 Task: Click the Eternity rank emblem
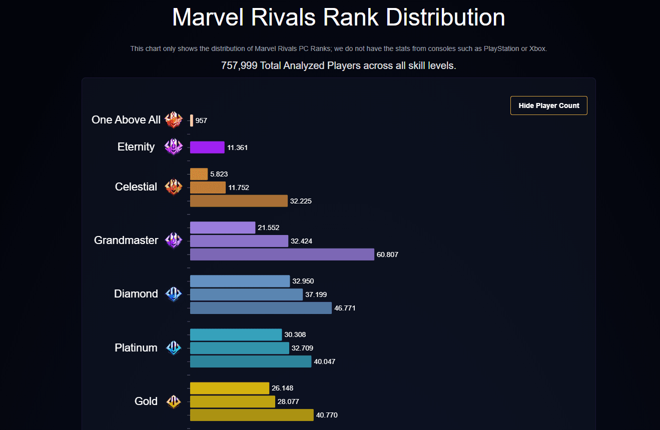pyautogui.click(x=174, y=147)
